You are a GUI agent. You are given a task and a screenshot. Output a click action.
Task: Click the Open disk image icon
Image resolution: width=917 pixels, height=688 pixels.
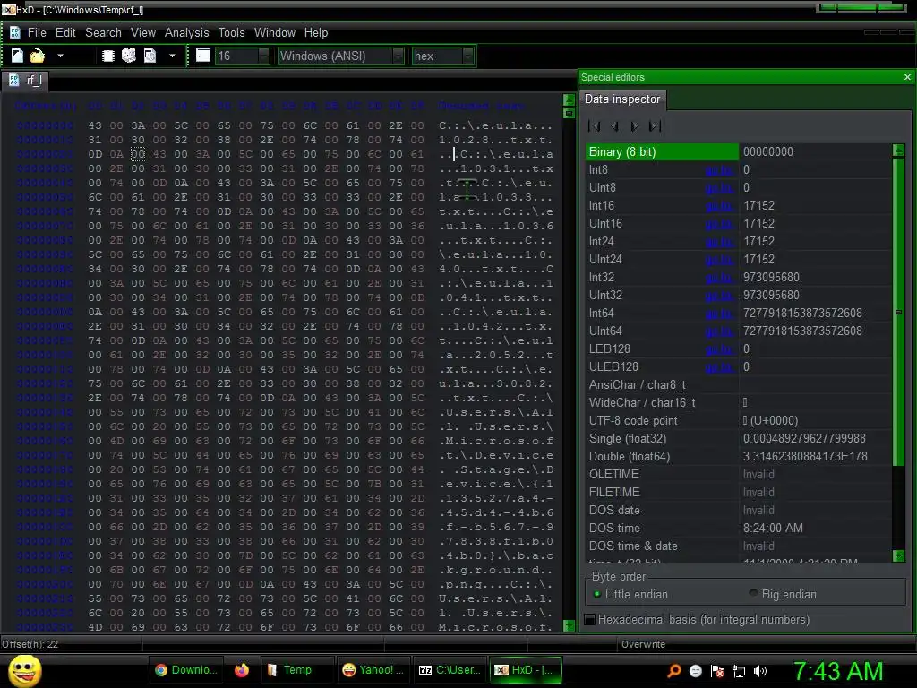[150, 56]
